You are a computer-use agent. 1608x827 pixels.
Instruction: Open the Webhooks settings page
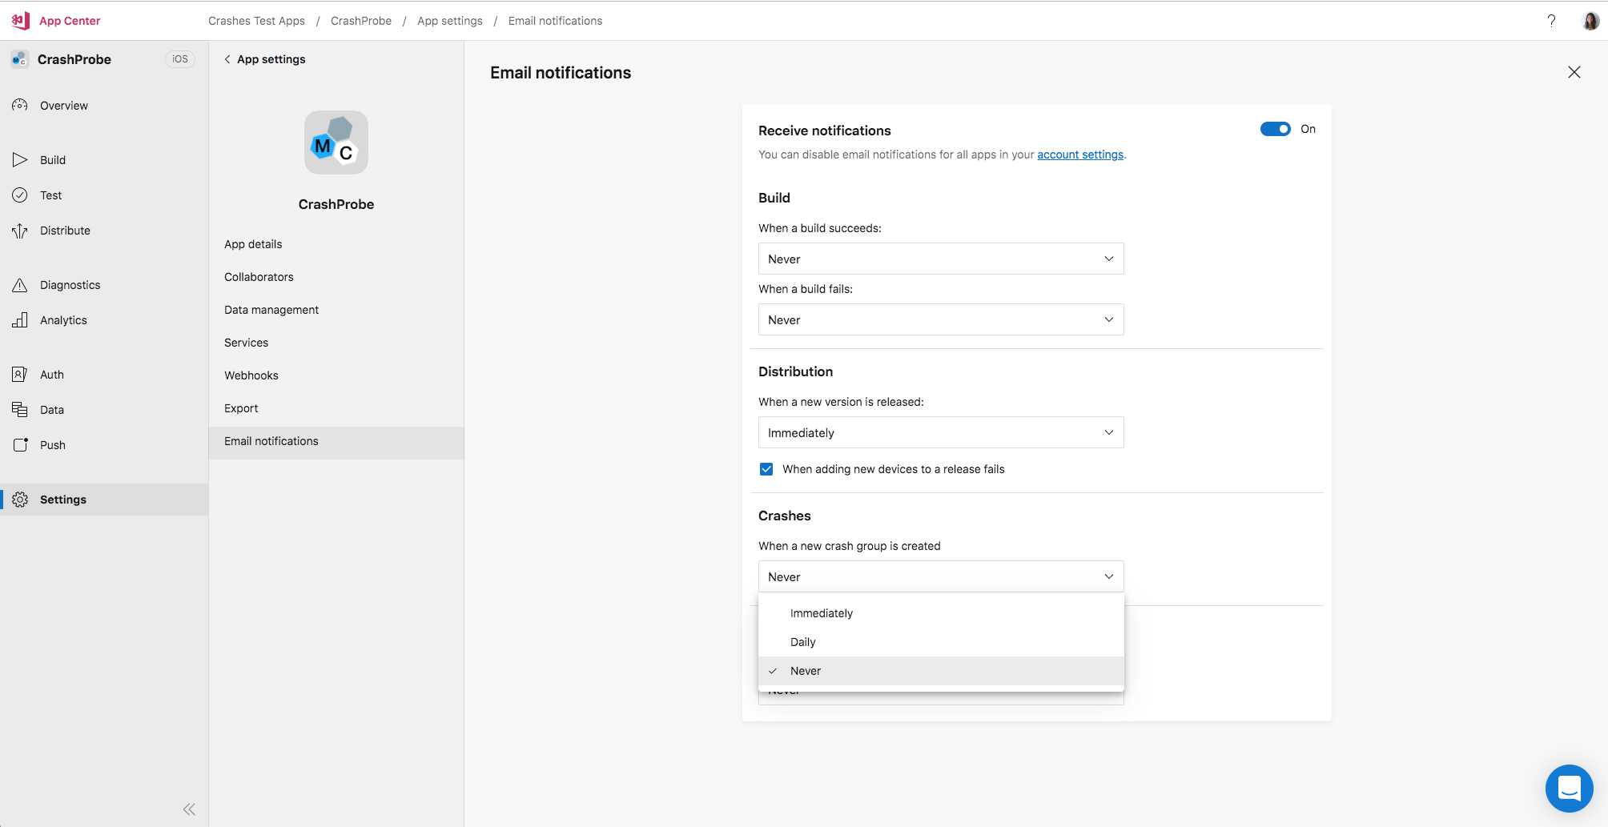pyautogui.click(x=251, y=375)
